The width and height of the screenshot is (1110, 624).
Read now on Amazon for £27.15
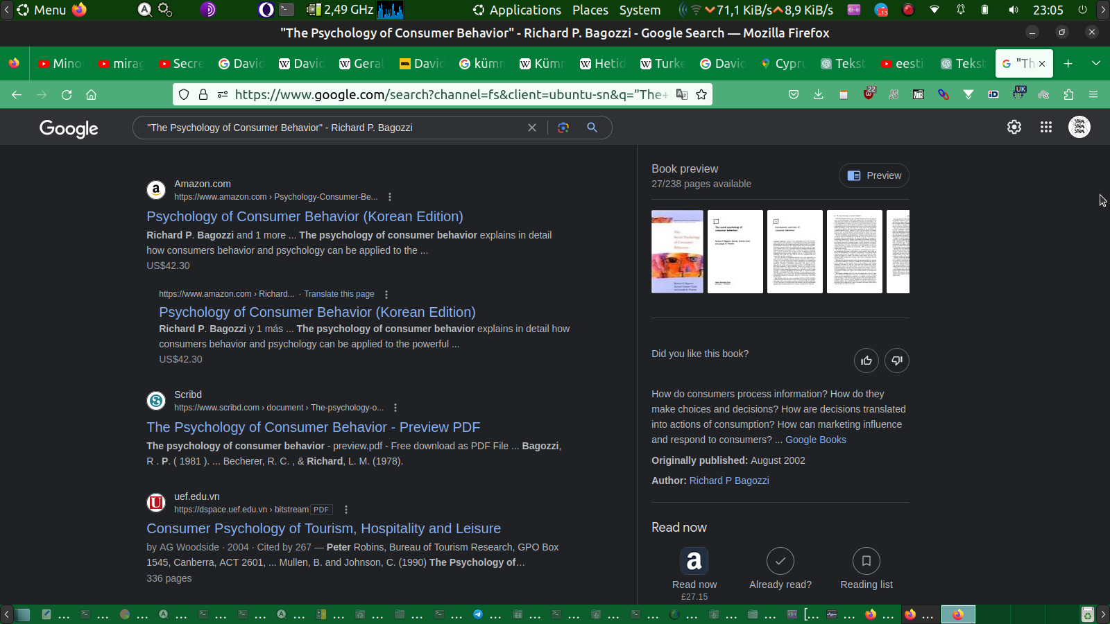694,574
